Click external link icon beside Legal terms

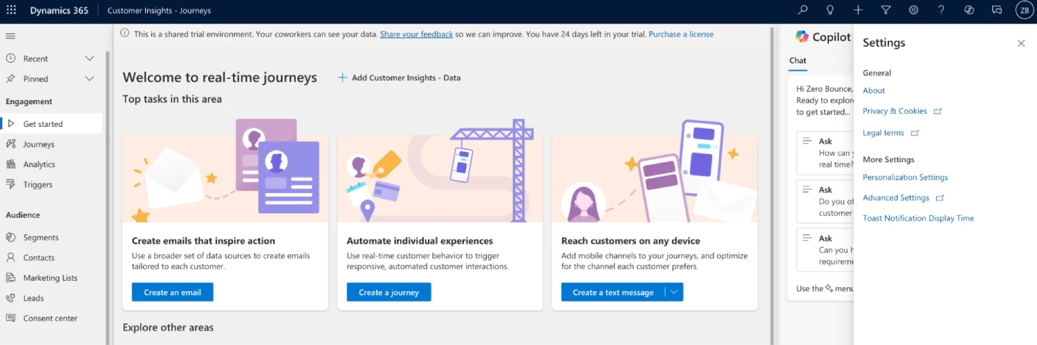tap(915, 133)
